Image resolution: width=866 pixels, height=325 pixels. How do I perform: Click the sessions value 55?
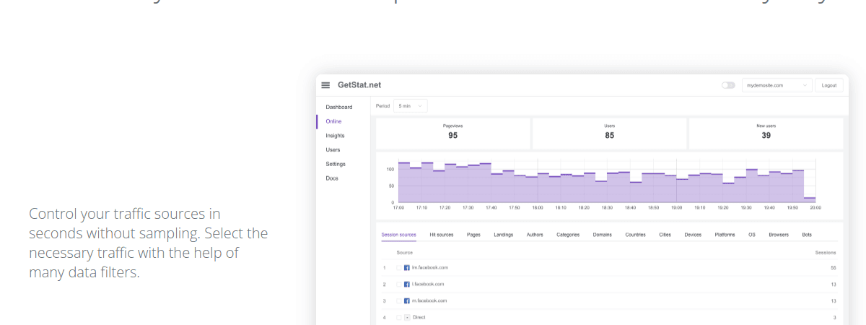point(834,268)
